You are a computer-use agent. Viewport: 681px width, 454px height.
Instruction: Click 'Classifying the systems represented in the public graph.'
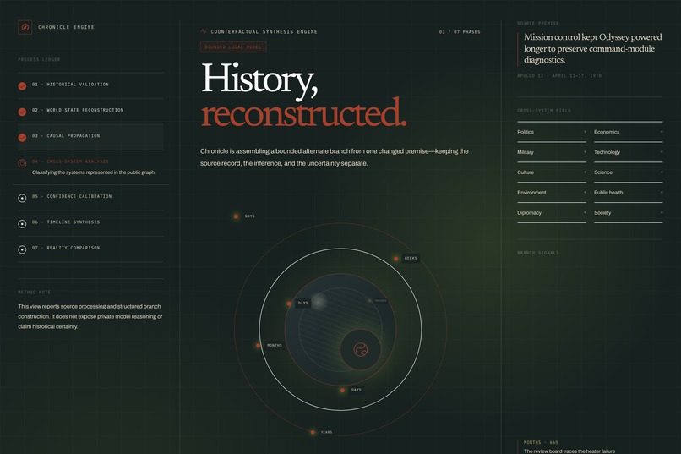tap(94, 172)
